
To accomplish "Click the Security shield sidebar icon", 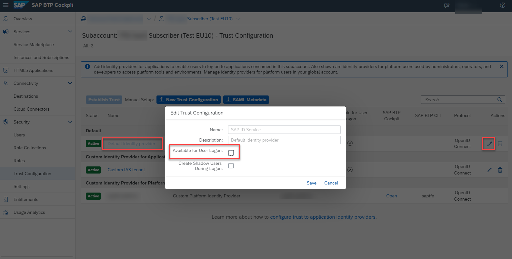I will coord(6,122).
